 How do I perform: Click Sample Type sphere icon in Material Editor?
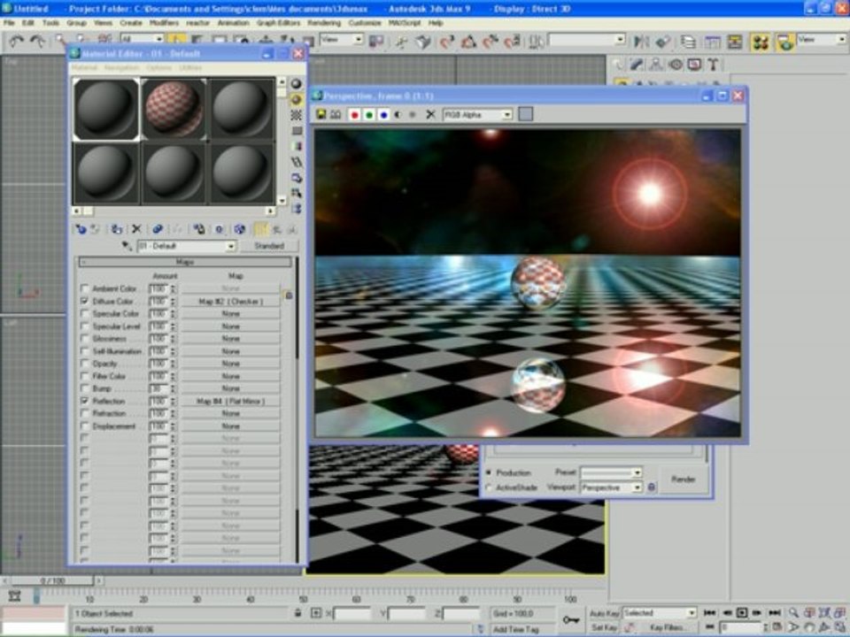[296, 84]
